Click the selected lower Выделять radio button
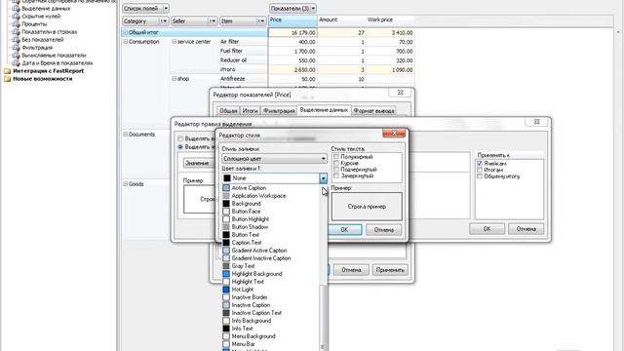Viewport: 624px width, 351px height. [x=180, y=147]
